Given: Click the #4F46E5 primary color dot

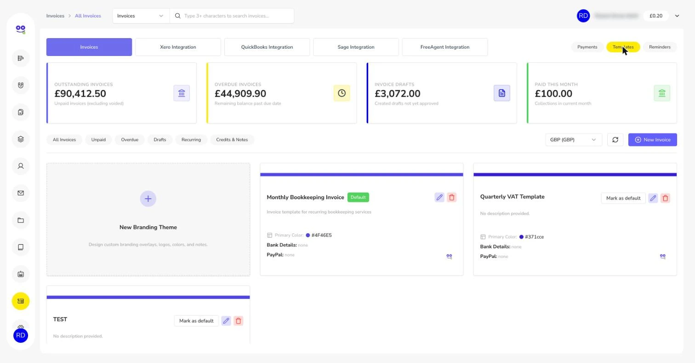Looking at the screenshot, I should [x=308, y=235].
